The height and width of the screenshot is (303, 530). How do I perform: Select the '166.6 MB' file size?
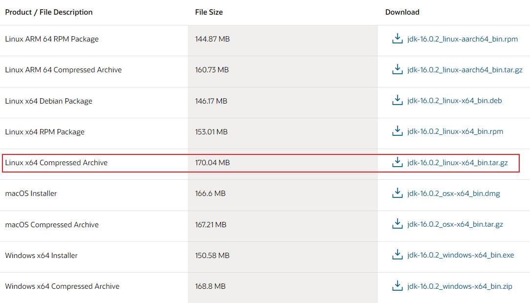tap(210, 194)
